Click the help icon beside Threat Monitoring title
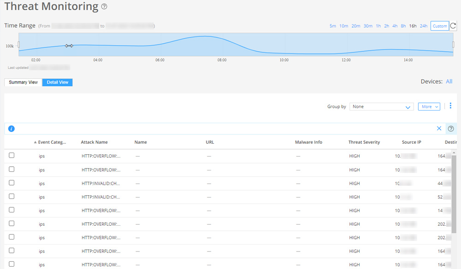The image size is (461, 269). [x=104, y=7]
